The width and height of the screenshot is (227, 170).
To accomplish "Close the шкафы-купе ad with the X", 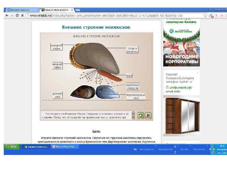I will (x=198, y=73).
